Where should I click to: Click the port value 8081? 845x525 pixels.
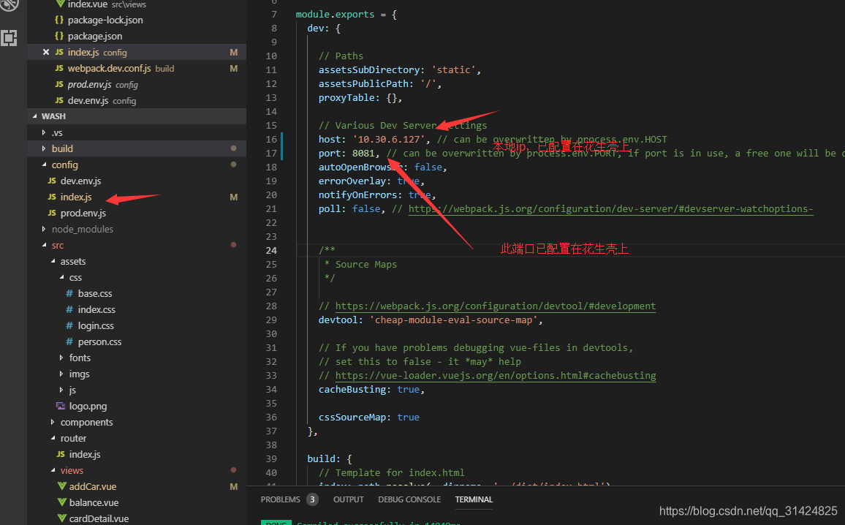pyautogui.click(x=363, y=154)
